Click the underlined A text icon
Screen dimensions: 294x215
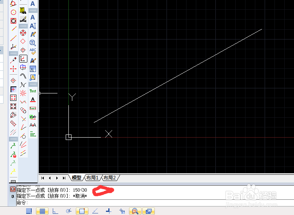[x=33, y=100]
